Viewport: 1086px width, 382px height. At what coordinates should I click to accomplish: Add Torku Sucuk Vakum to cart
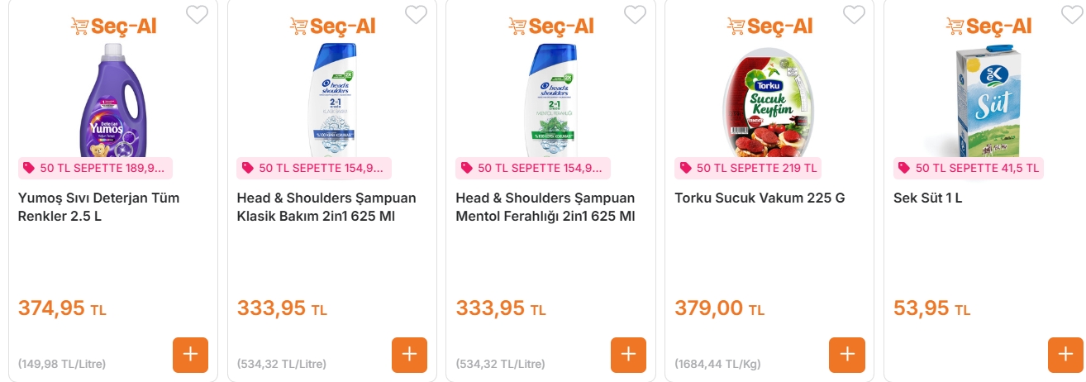(847, 355)
